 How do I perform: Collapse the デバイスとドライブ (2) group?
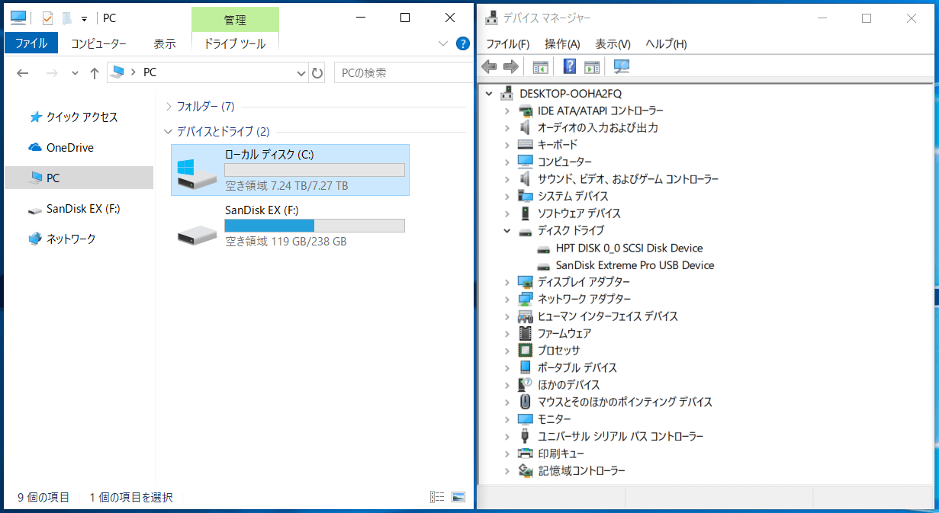pyautogui.click(x=169, y=131)
